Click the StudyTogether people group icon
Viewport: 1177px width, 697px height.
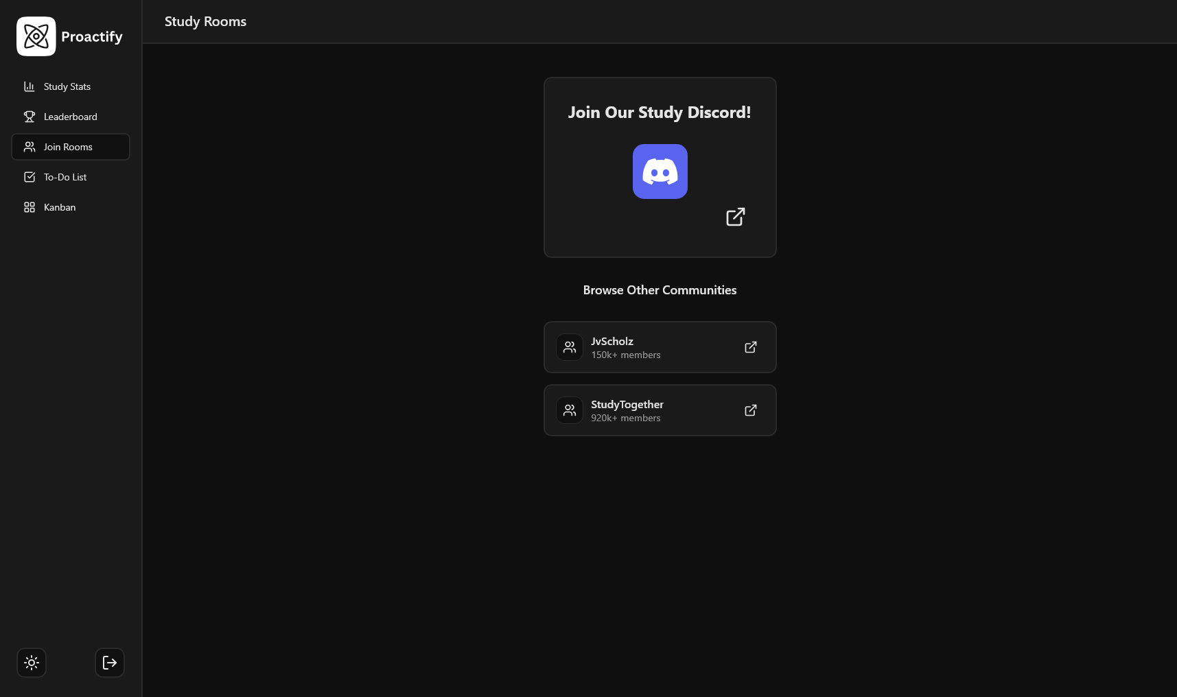click(x=570, y=410)
